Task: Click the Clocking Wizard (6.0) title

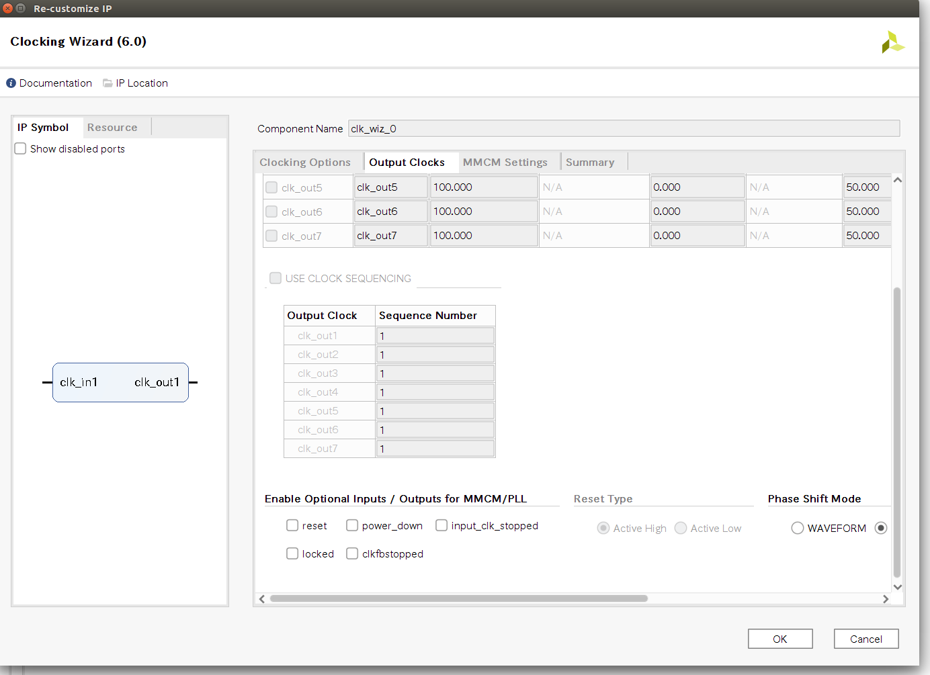Action: pyautogui.click(x=79, y=42)
